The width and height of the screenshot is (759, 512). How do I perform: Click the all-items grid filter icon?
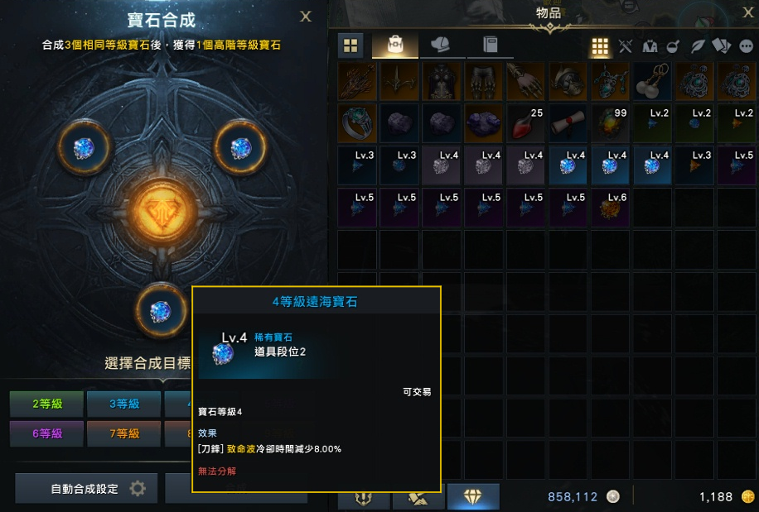(600, 46)
